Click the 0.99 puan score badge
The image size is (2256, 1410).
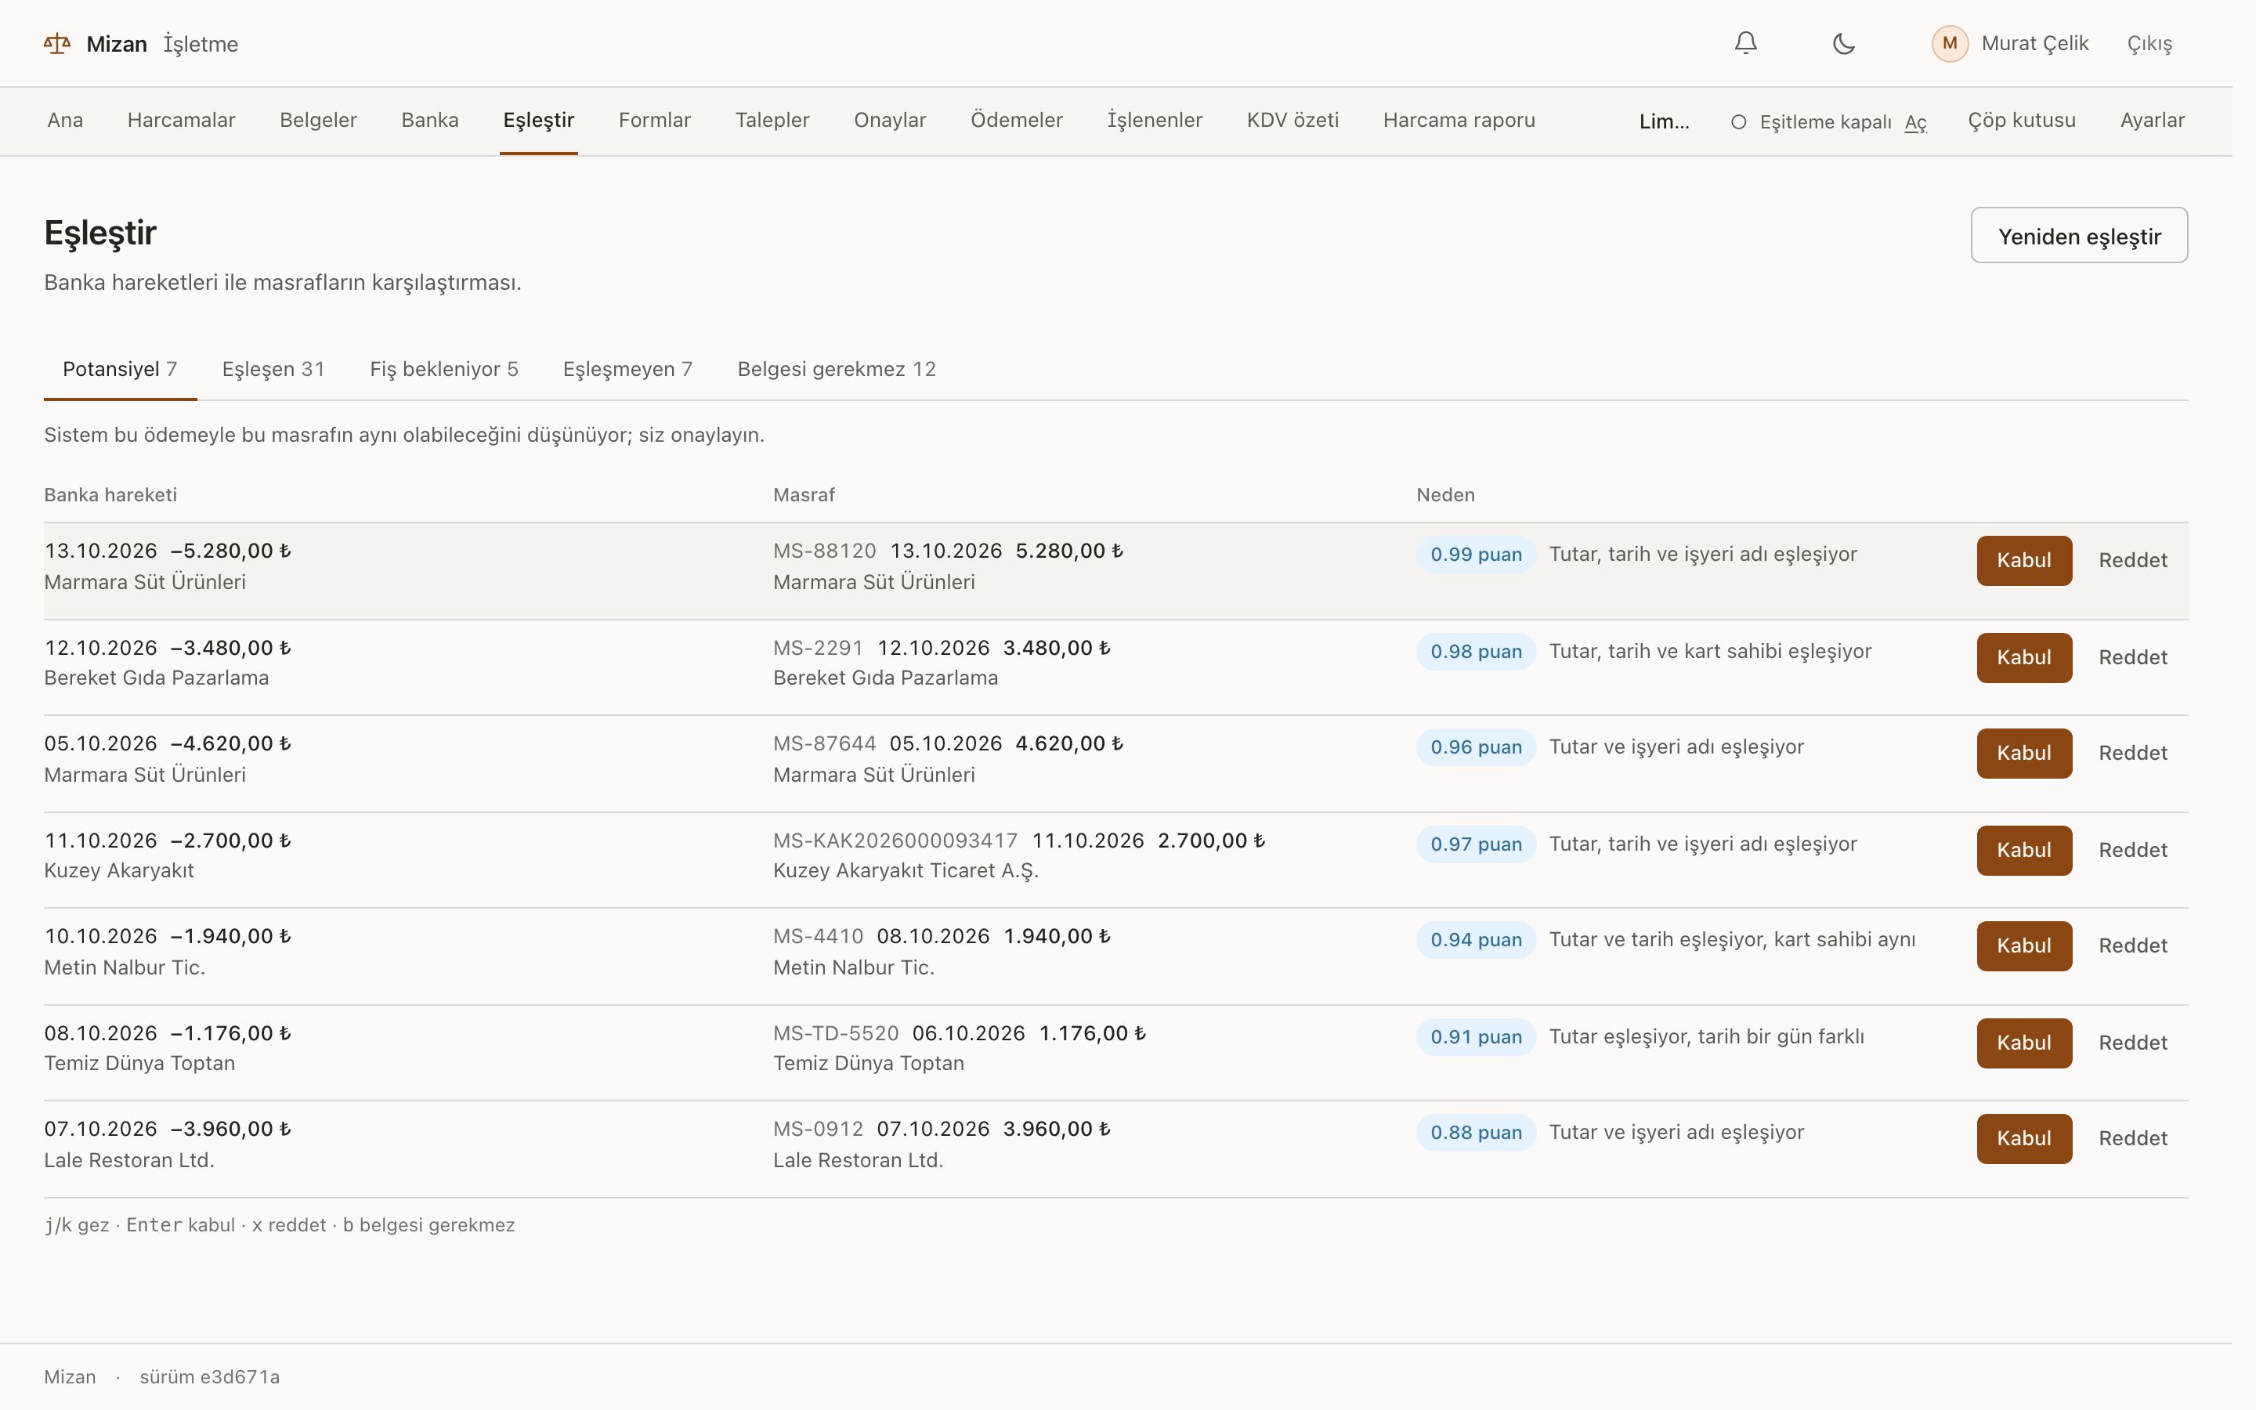[1476, 555]
